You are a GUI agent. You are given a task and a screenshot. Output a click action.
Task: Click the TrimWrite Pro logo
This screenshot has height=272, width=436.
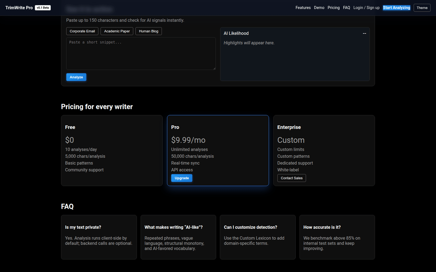[x=19, y=7]
